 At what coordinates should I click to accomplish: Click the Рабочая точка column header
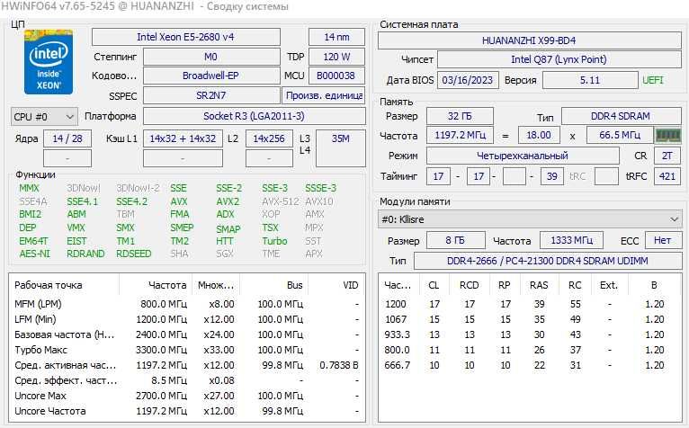click(x=49, y=285)
